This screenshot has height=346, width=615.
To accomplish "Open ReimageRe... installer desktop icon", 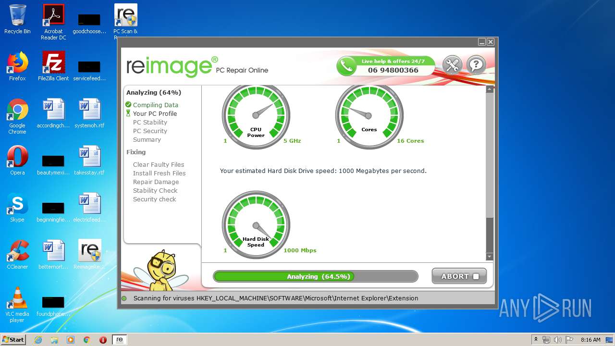I will pyautogui.click(x=89, y=255).
